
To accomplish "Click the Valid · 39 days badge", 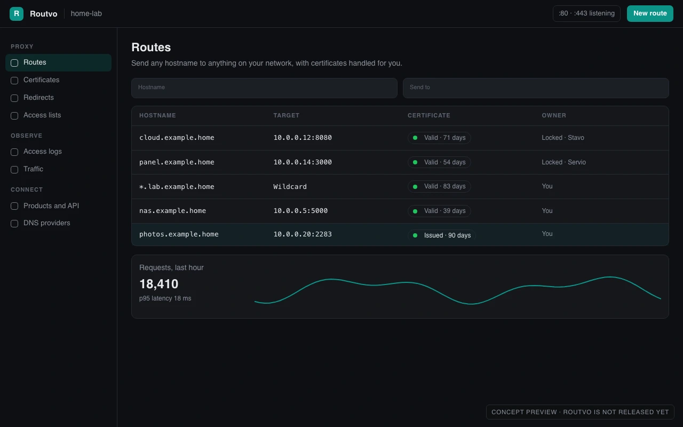I will click(x=439, y=211).
